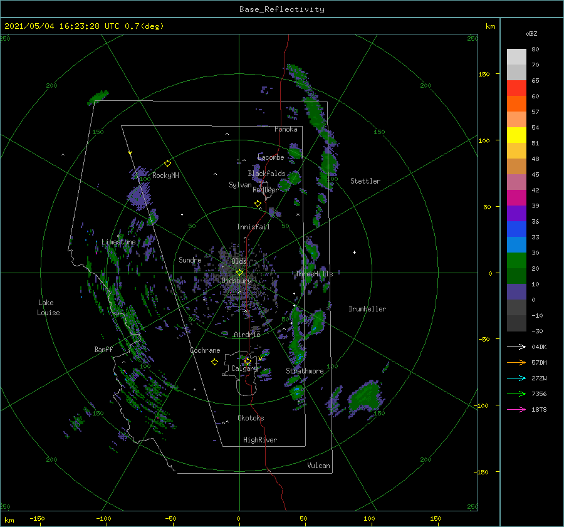Image resolution: width=564 pixels, height=527 pixels.
Task: Click the Limestone label
Action: point(118,242)
